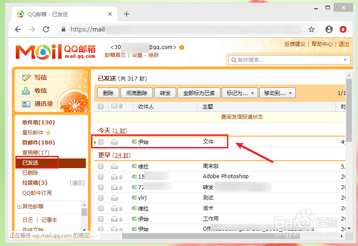
Task: Click into the 邮件搜索 search field
Action: point(289,60)
